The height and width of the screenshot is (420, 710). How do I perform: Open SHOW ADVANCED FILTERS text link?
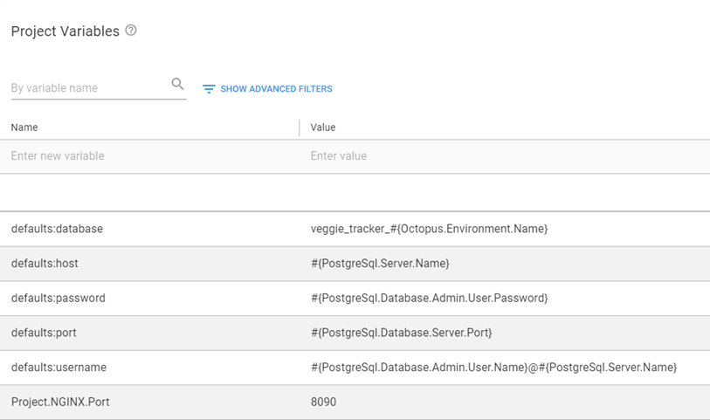tap(276, 89)
